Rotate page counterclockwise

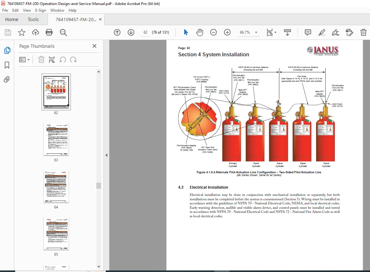point(63,60)
